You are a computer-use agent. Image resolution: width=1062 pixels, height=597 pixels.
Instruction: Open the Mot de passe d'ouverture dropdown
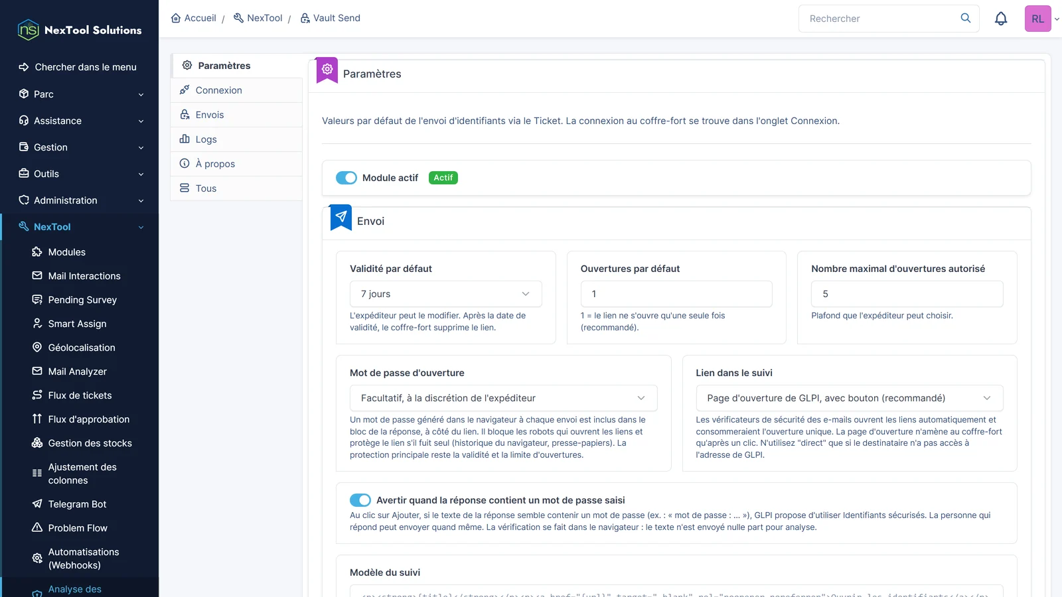(503, 398)
